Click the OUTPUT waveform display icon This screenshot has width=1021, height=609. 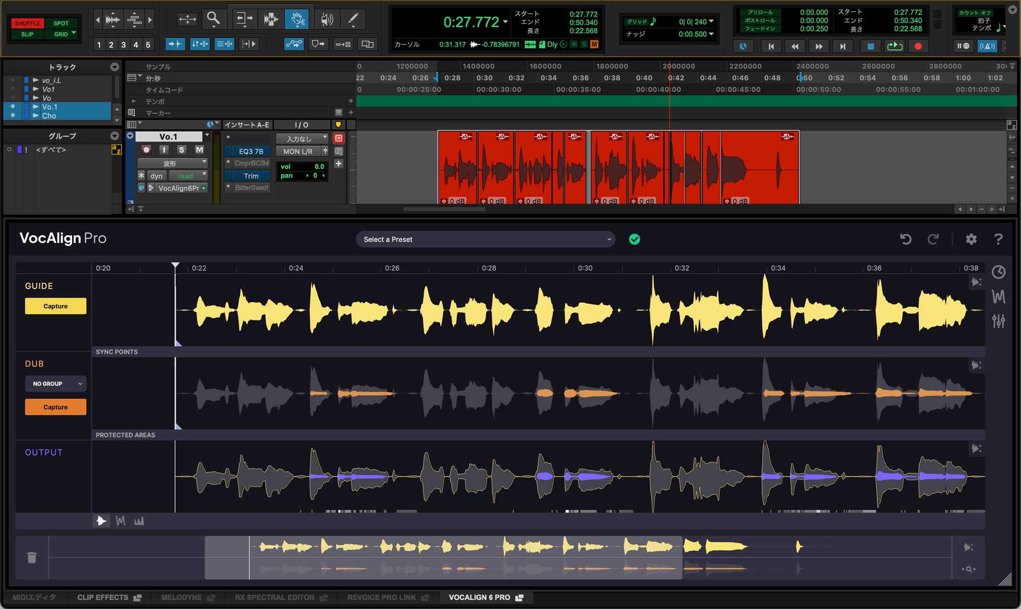(976, 448)
